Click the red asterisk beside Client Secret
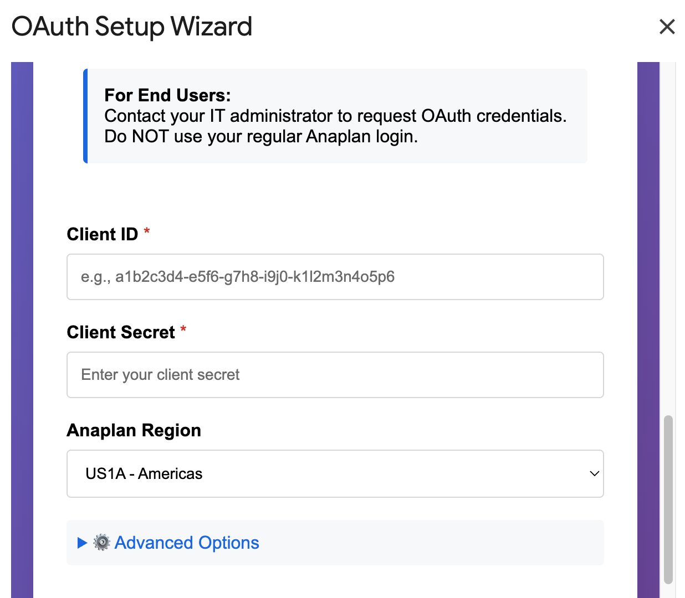Screen dimensions: 685x598 click(183, 331)
